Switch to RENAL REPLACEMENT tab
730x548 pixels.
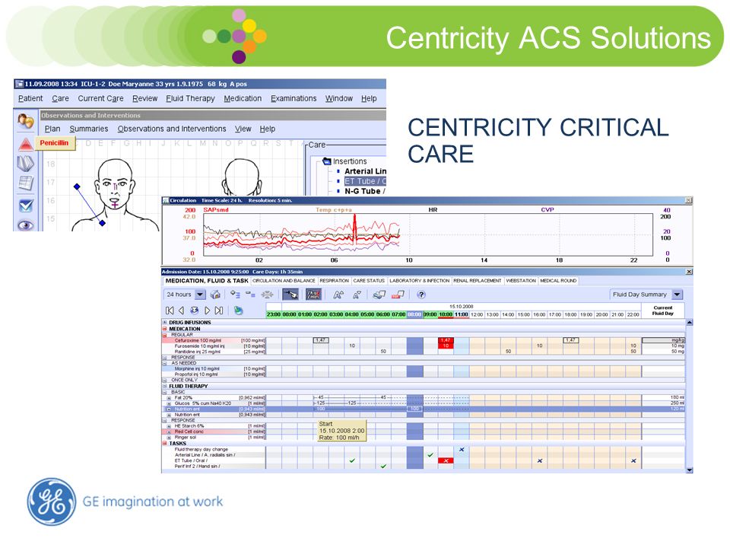tap(478, 281)
